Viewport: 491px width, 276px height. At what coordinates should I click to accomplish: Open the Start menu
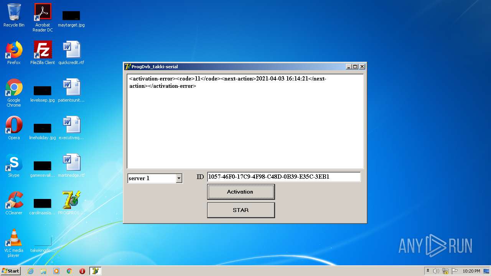tap(11, 271)
